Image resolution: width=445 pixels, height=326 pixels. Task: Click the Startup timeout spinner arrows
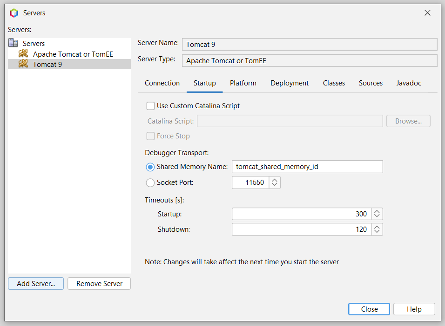[x=377, y=214]
